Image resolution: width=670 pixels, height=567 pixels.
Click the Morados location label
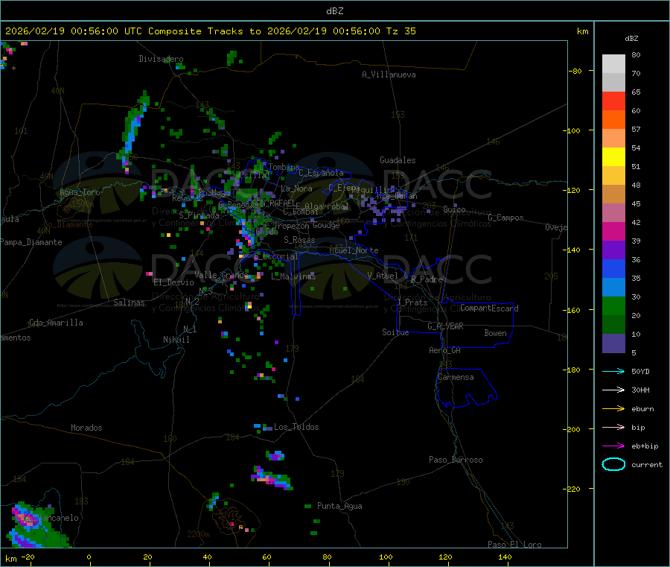86,428
